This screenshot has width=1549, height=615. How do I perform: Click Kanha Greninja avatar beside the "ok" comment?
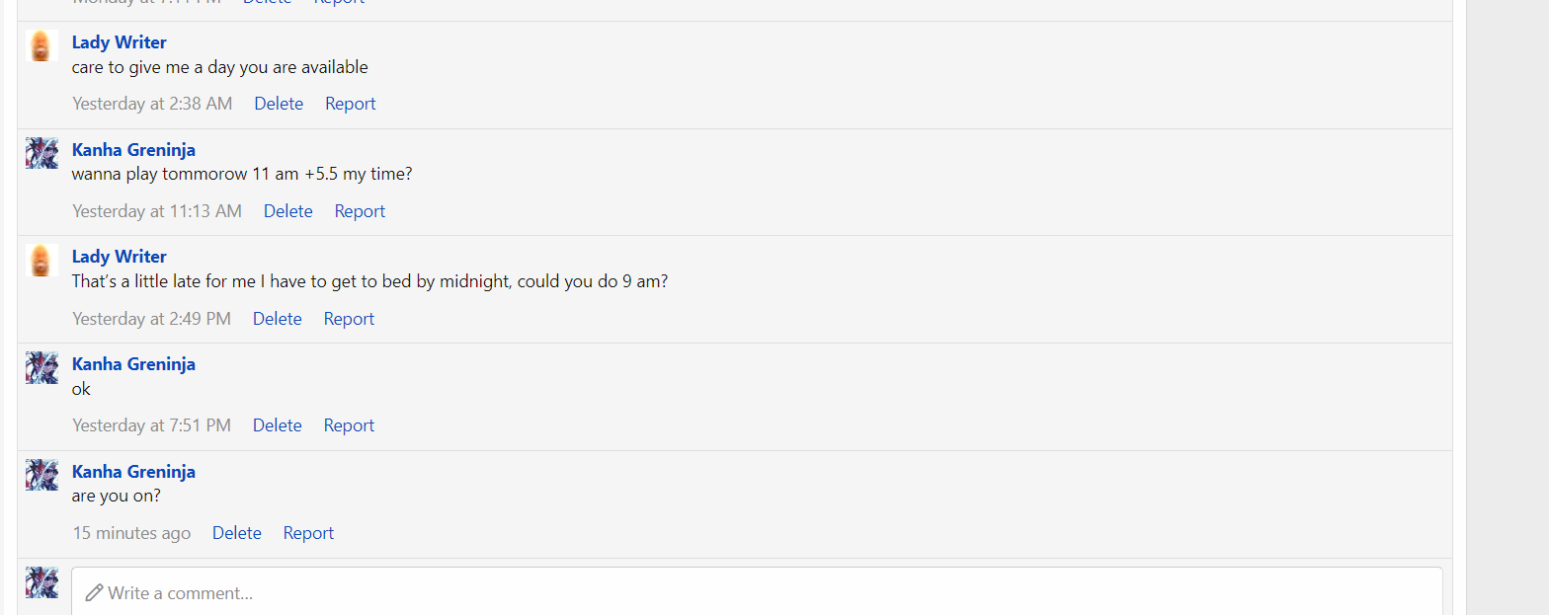[x=41, y=367]
